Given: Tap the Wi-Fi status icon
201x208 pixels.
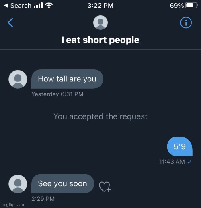Looking at the screenshot, I should coord(49,6).
